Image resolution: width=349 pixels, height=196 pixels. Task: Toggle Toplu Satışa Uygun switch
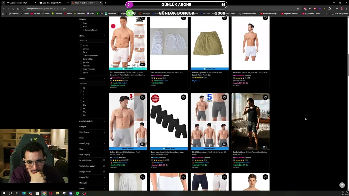(103, 166)
